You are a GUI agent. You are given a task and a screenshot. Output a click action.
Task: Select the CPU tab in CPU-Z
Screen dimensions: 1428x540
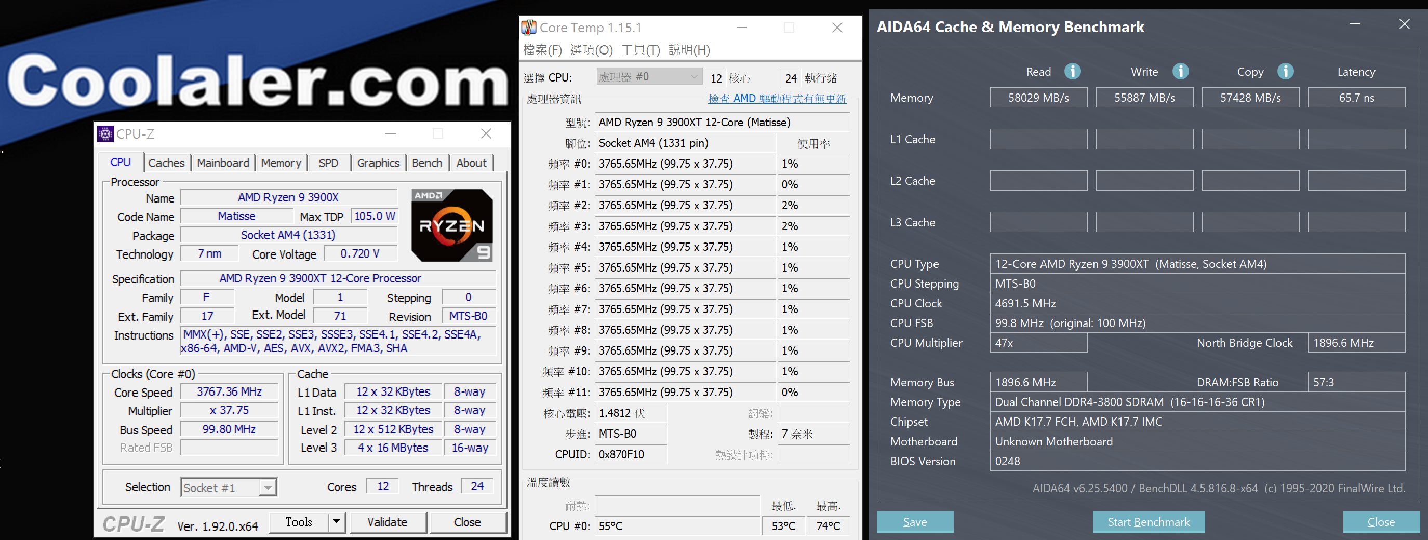point(121,161)
